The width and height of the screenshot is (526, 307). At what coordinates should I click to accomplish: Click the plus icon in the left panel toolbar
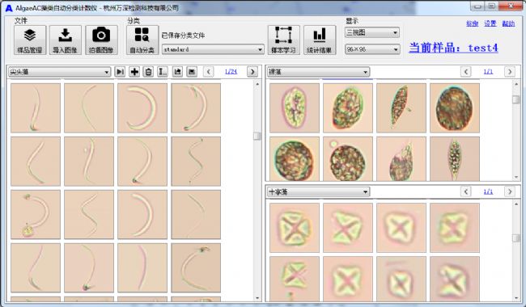click(x=134, y=72)
